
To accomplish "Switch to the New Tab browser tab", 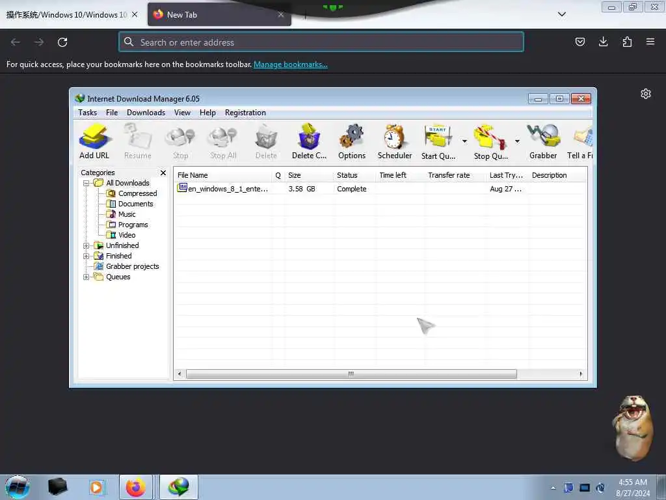I will [219, 14].
